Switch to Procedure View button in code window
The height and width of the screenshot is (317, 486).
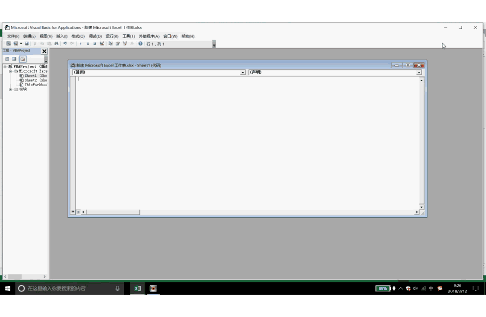coord(73,212)
